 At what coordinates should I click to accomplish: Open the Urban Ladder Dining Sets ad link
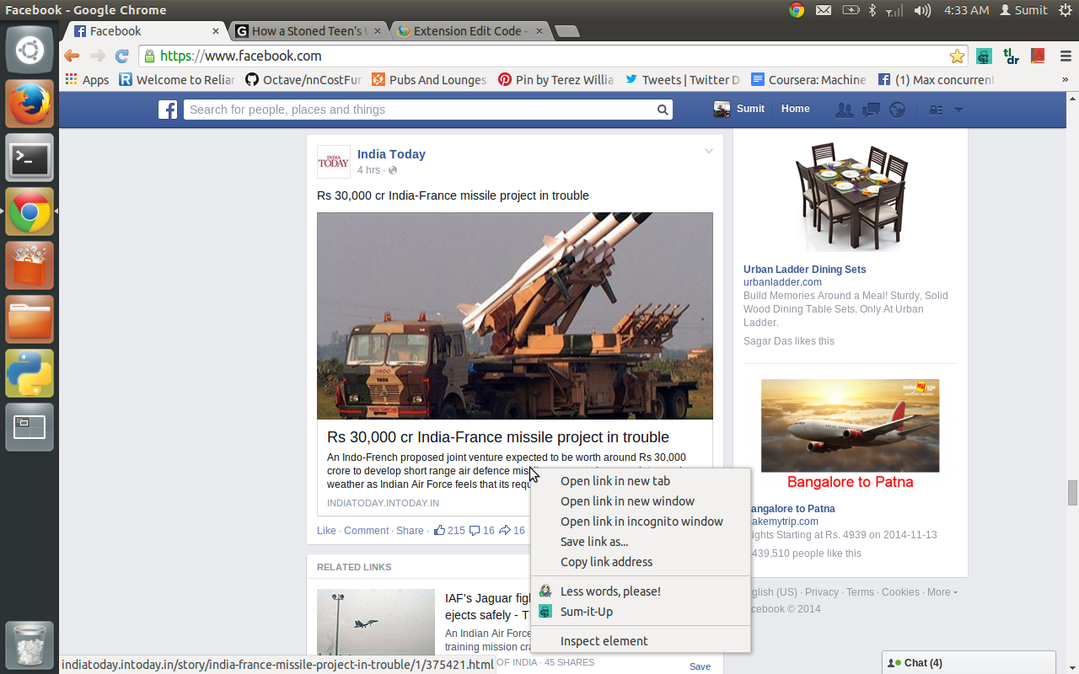coord(804,270)
